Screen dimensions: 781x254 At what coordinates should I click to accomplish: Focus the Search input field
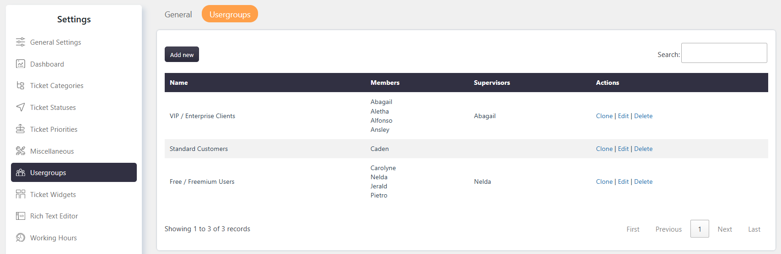point(724,53)
